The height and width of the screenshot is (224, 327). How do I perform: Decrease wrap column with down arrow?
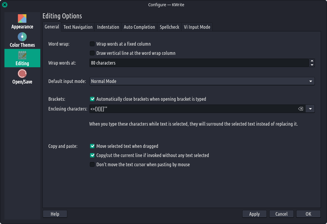click(312, 65)
